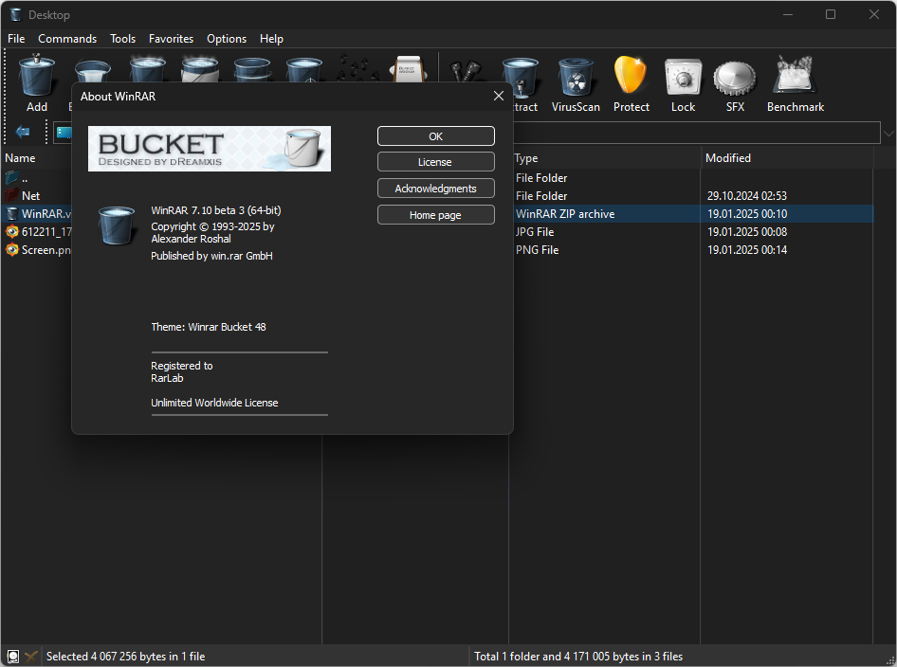Sort the file list by the Modified column header

(x=727, y=157)
